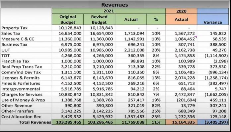
Task: Select the Total Revenues label cell
Action: click(x=35, y=122)
